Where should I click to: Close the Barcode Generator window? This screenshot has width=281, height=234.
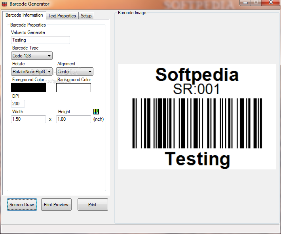pyautogui.click(x=271, y=3)
